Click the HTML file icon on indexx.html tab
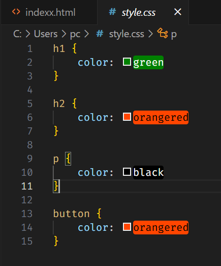Viewport: 221px width, 266px height. 16,12
